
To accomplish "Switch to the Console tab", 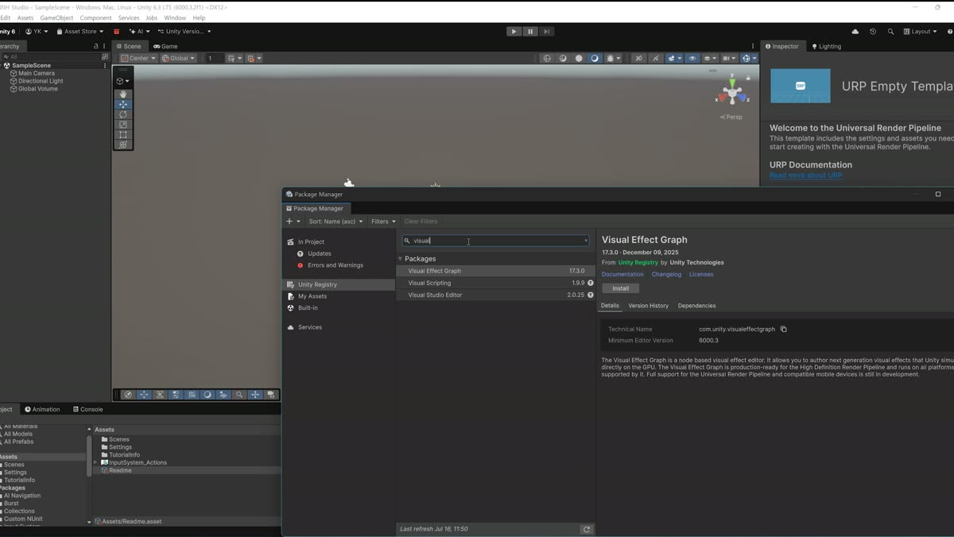I will tap(87, 409).
